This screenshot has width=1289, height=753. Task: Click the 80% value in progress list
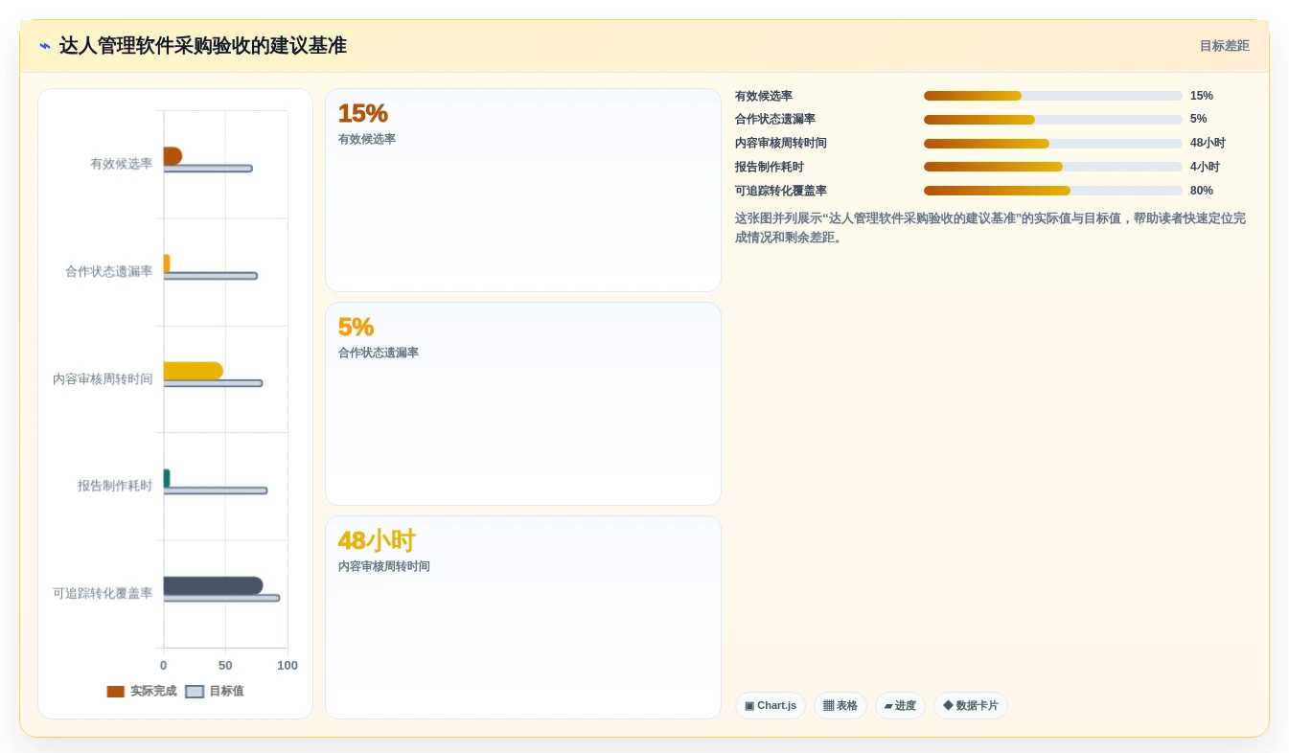click(x=1202, y=191)
